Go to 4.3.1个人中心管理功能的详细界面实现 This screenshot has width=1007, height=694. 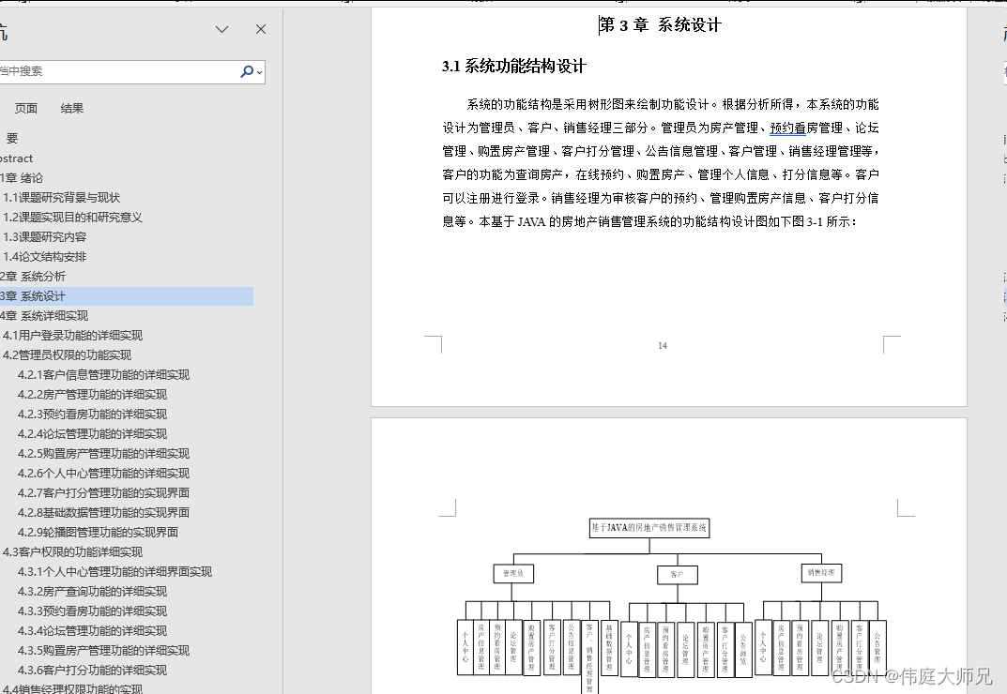pyautogui.click(x=114, y=571)
